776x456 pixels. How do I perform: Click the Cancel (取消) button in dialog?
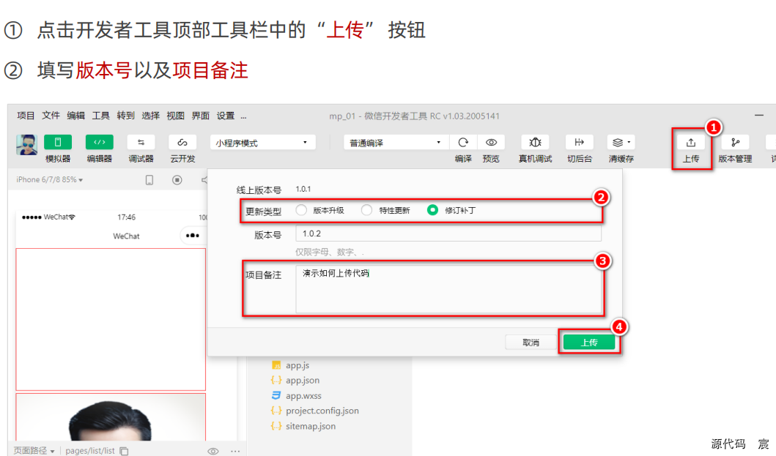[x=531, y=343]
